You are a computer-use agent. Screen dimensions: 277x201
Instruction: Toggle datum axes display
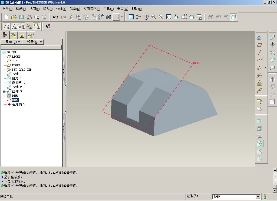[14, 26]
